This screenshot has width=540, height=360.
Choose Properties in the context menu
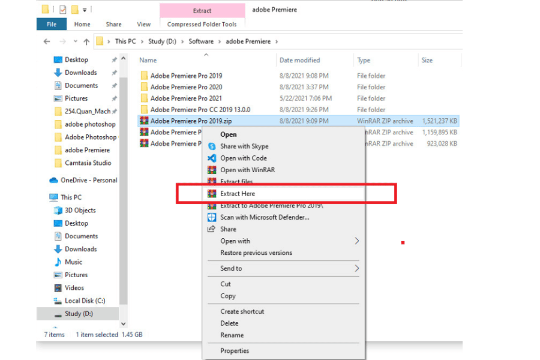[x=235, y=351]
